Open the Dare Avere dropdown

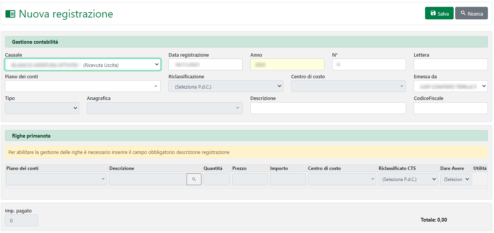point(456,179)
